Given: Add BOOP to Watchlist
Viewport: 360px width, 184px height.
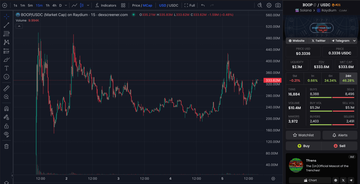Looking at the screenshot, I should pos(303,135).
